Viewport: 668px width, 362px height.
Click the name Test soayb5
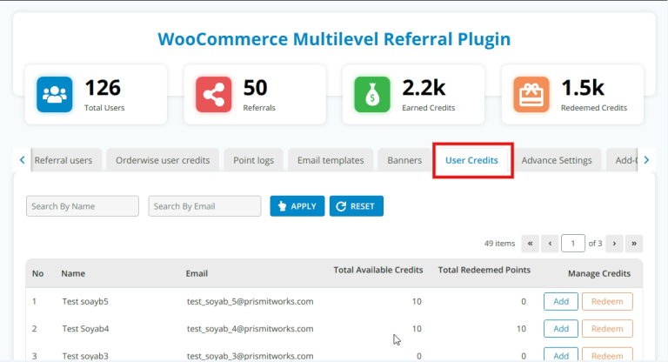[85, 301]
